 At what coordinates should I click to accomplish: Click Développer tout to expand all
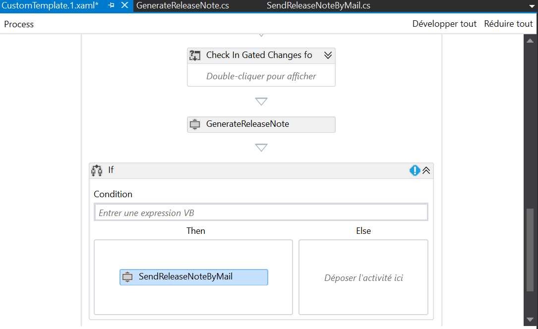point(444,24)
